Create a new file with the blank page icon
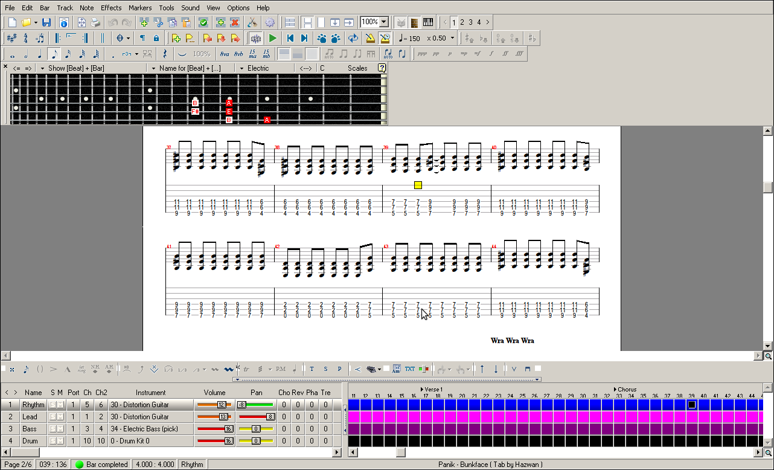Viewport: 774px width, 470px height. coord(12,22)
